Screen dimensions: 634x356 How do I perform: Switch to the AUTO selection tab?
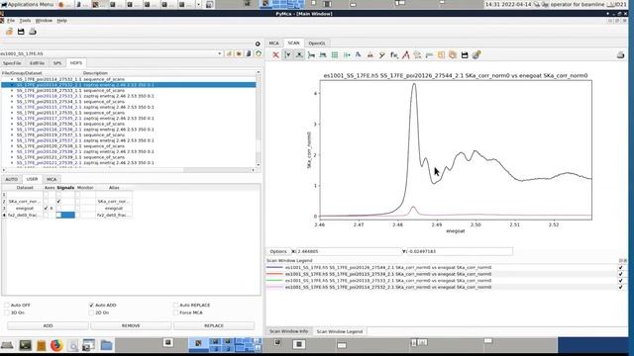click(x=11, y=179)
